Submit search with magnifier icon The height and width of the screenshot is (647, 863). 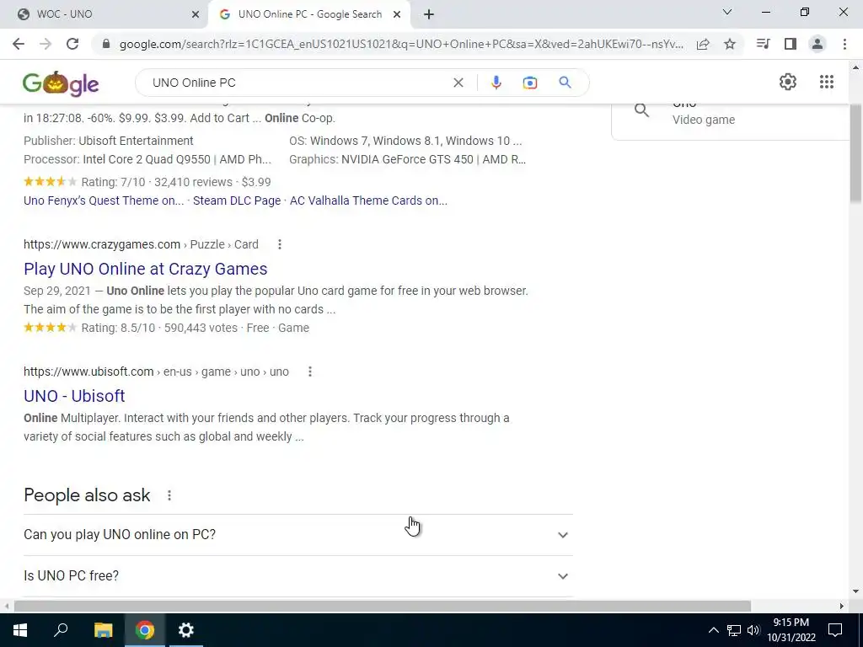565,83
